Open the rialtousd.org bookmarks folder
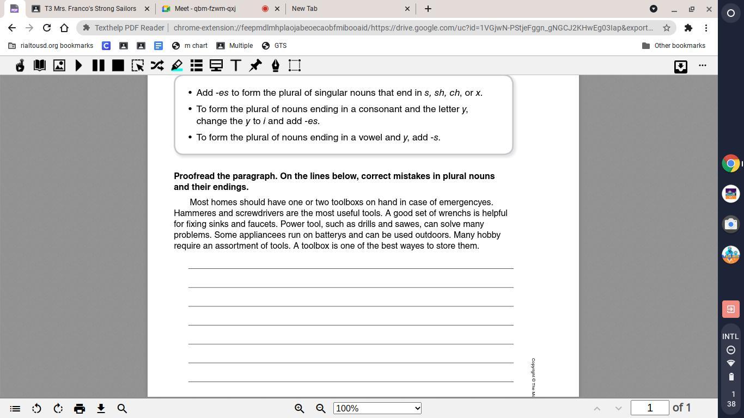 [x=51, y=46]
